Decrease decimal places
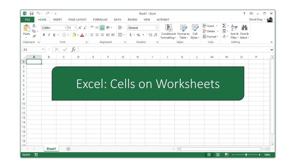Screen dimensions: 296x167 (x=156, y=35)
